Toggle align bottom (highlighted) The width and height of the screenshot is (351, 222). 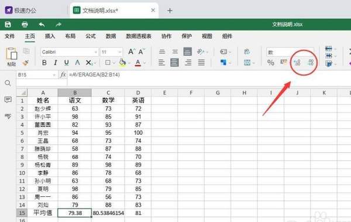tap(188, 52)
